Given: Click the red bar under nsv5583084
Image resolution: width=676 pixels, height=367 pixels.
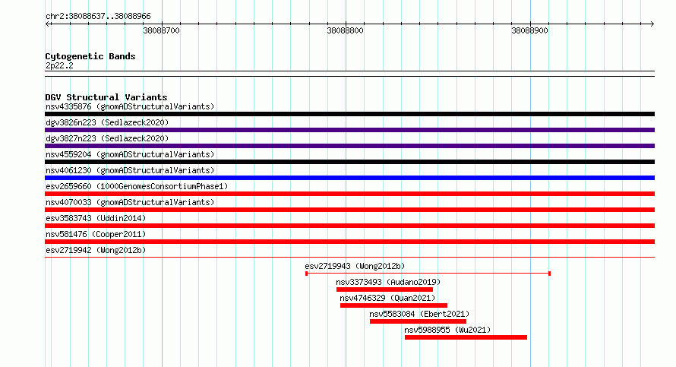Looking at the screenshot, I should (x=419, y=321).
